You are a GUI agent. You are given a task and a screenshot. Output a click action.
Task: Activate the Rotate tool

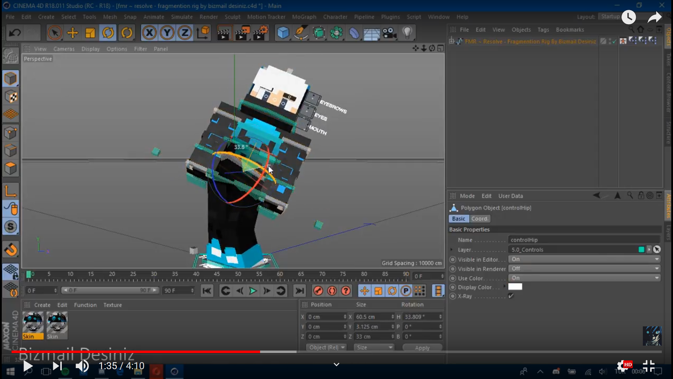108,33
